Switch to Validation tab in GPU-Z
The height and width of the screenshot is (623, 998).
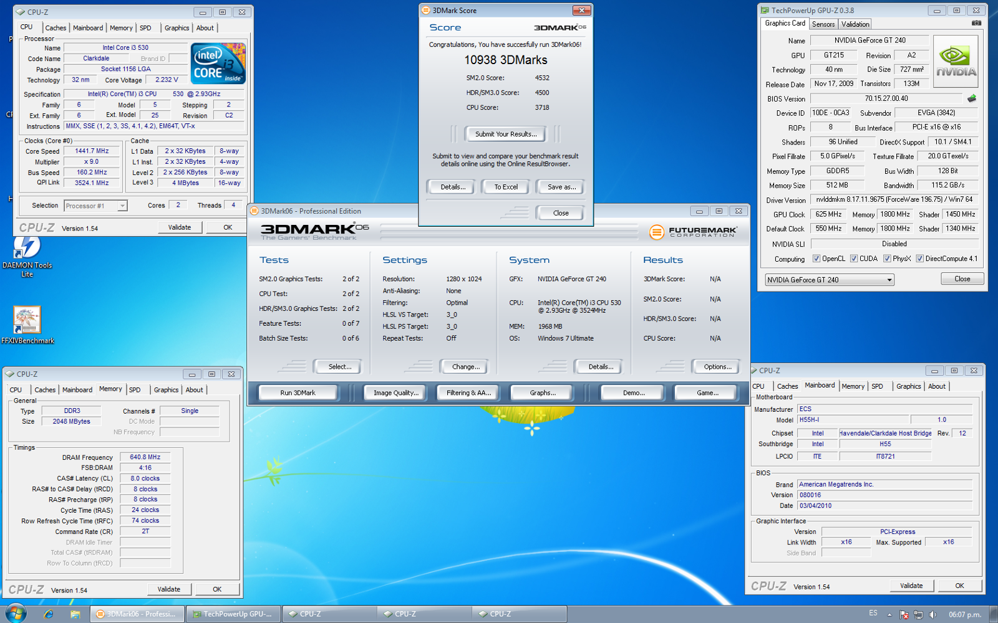[855, 24]
